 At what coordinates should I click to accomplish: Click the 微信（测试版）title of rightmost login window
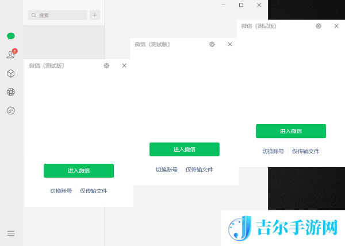point(259,26)
